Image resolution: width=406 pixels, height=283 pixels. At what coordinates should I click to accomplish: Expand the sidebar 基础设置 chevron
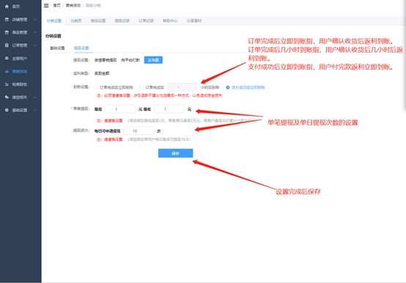point(35,110)
